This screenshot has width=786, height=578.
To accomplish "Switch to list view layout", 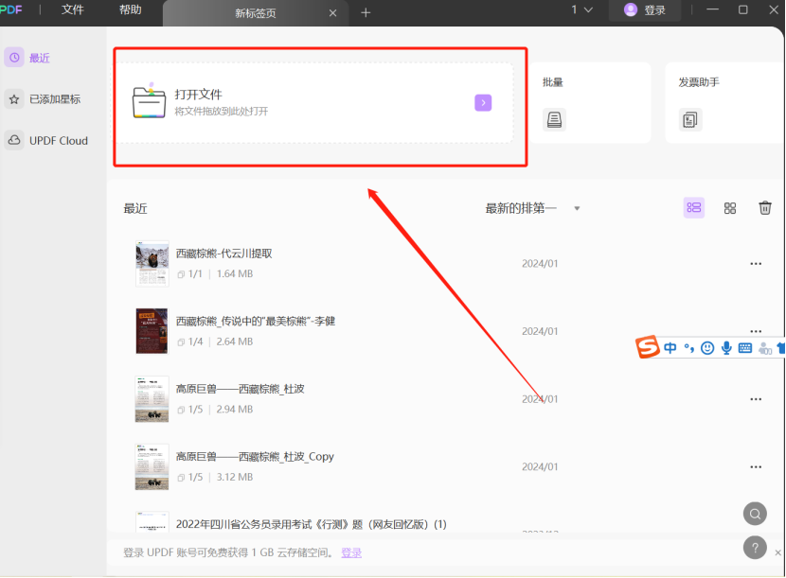I will (694, 208).
